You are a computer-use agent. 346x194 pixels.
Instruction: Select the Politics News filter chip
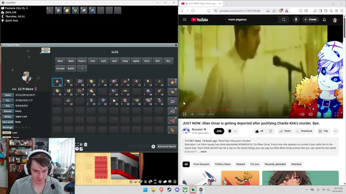pos(223,164)
